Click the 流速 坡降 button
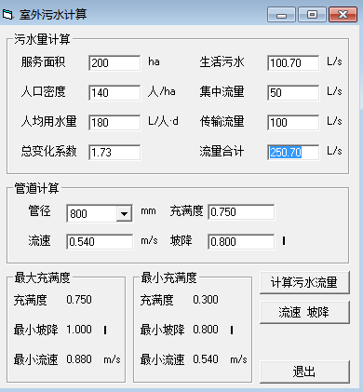 pyautogui.click(x=304, y=312)
